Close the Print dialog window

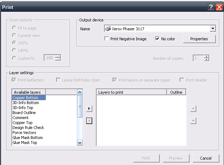pos(219,7)
